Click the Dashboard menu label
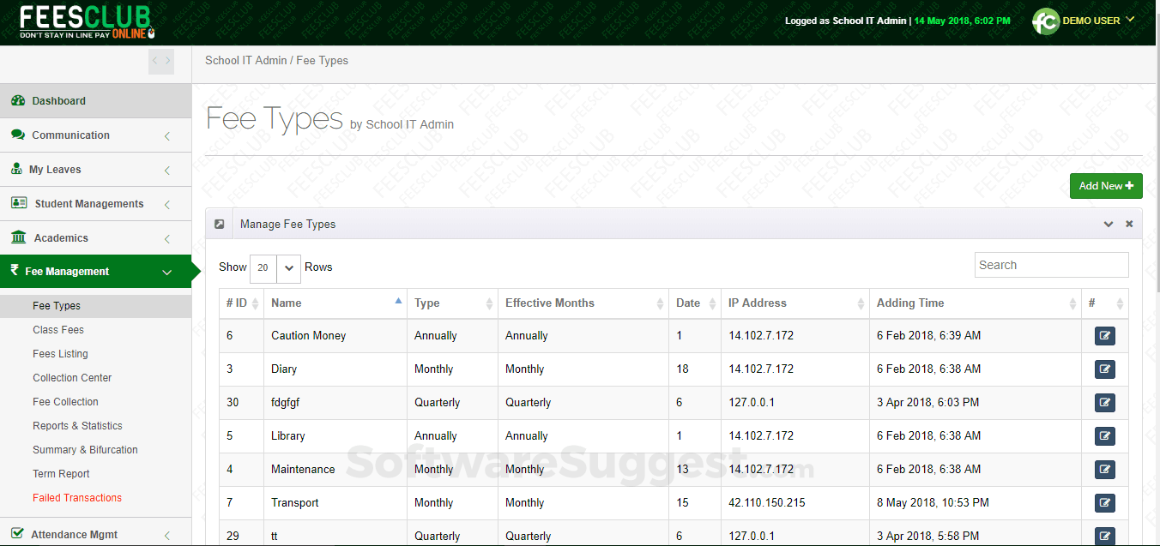This screenshot has width=1160, height=546. point(59,101)
